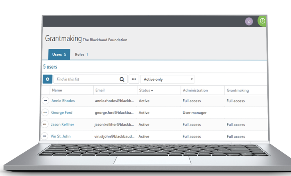Sort by the Grantmaking column header

coord(237,90)
